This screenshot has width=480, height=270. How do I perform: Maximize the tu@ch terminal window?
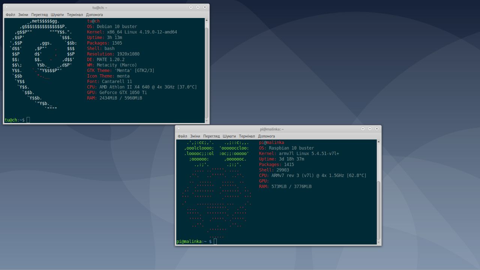click(x=198, y=7)
